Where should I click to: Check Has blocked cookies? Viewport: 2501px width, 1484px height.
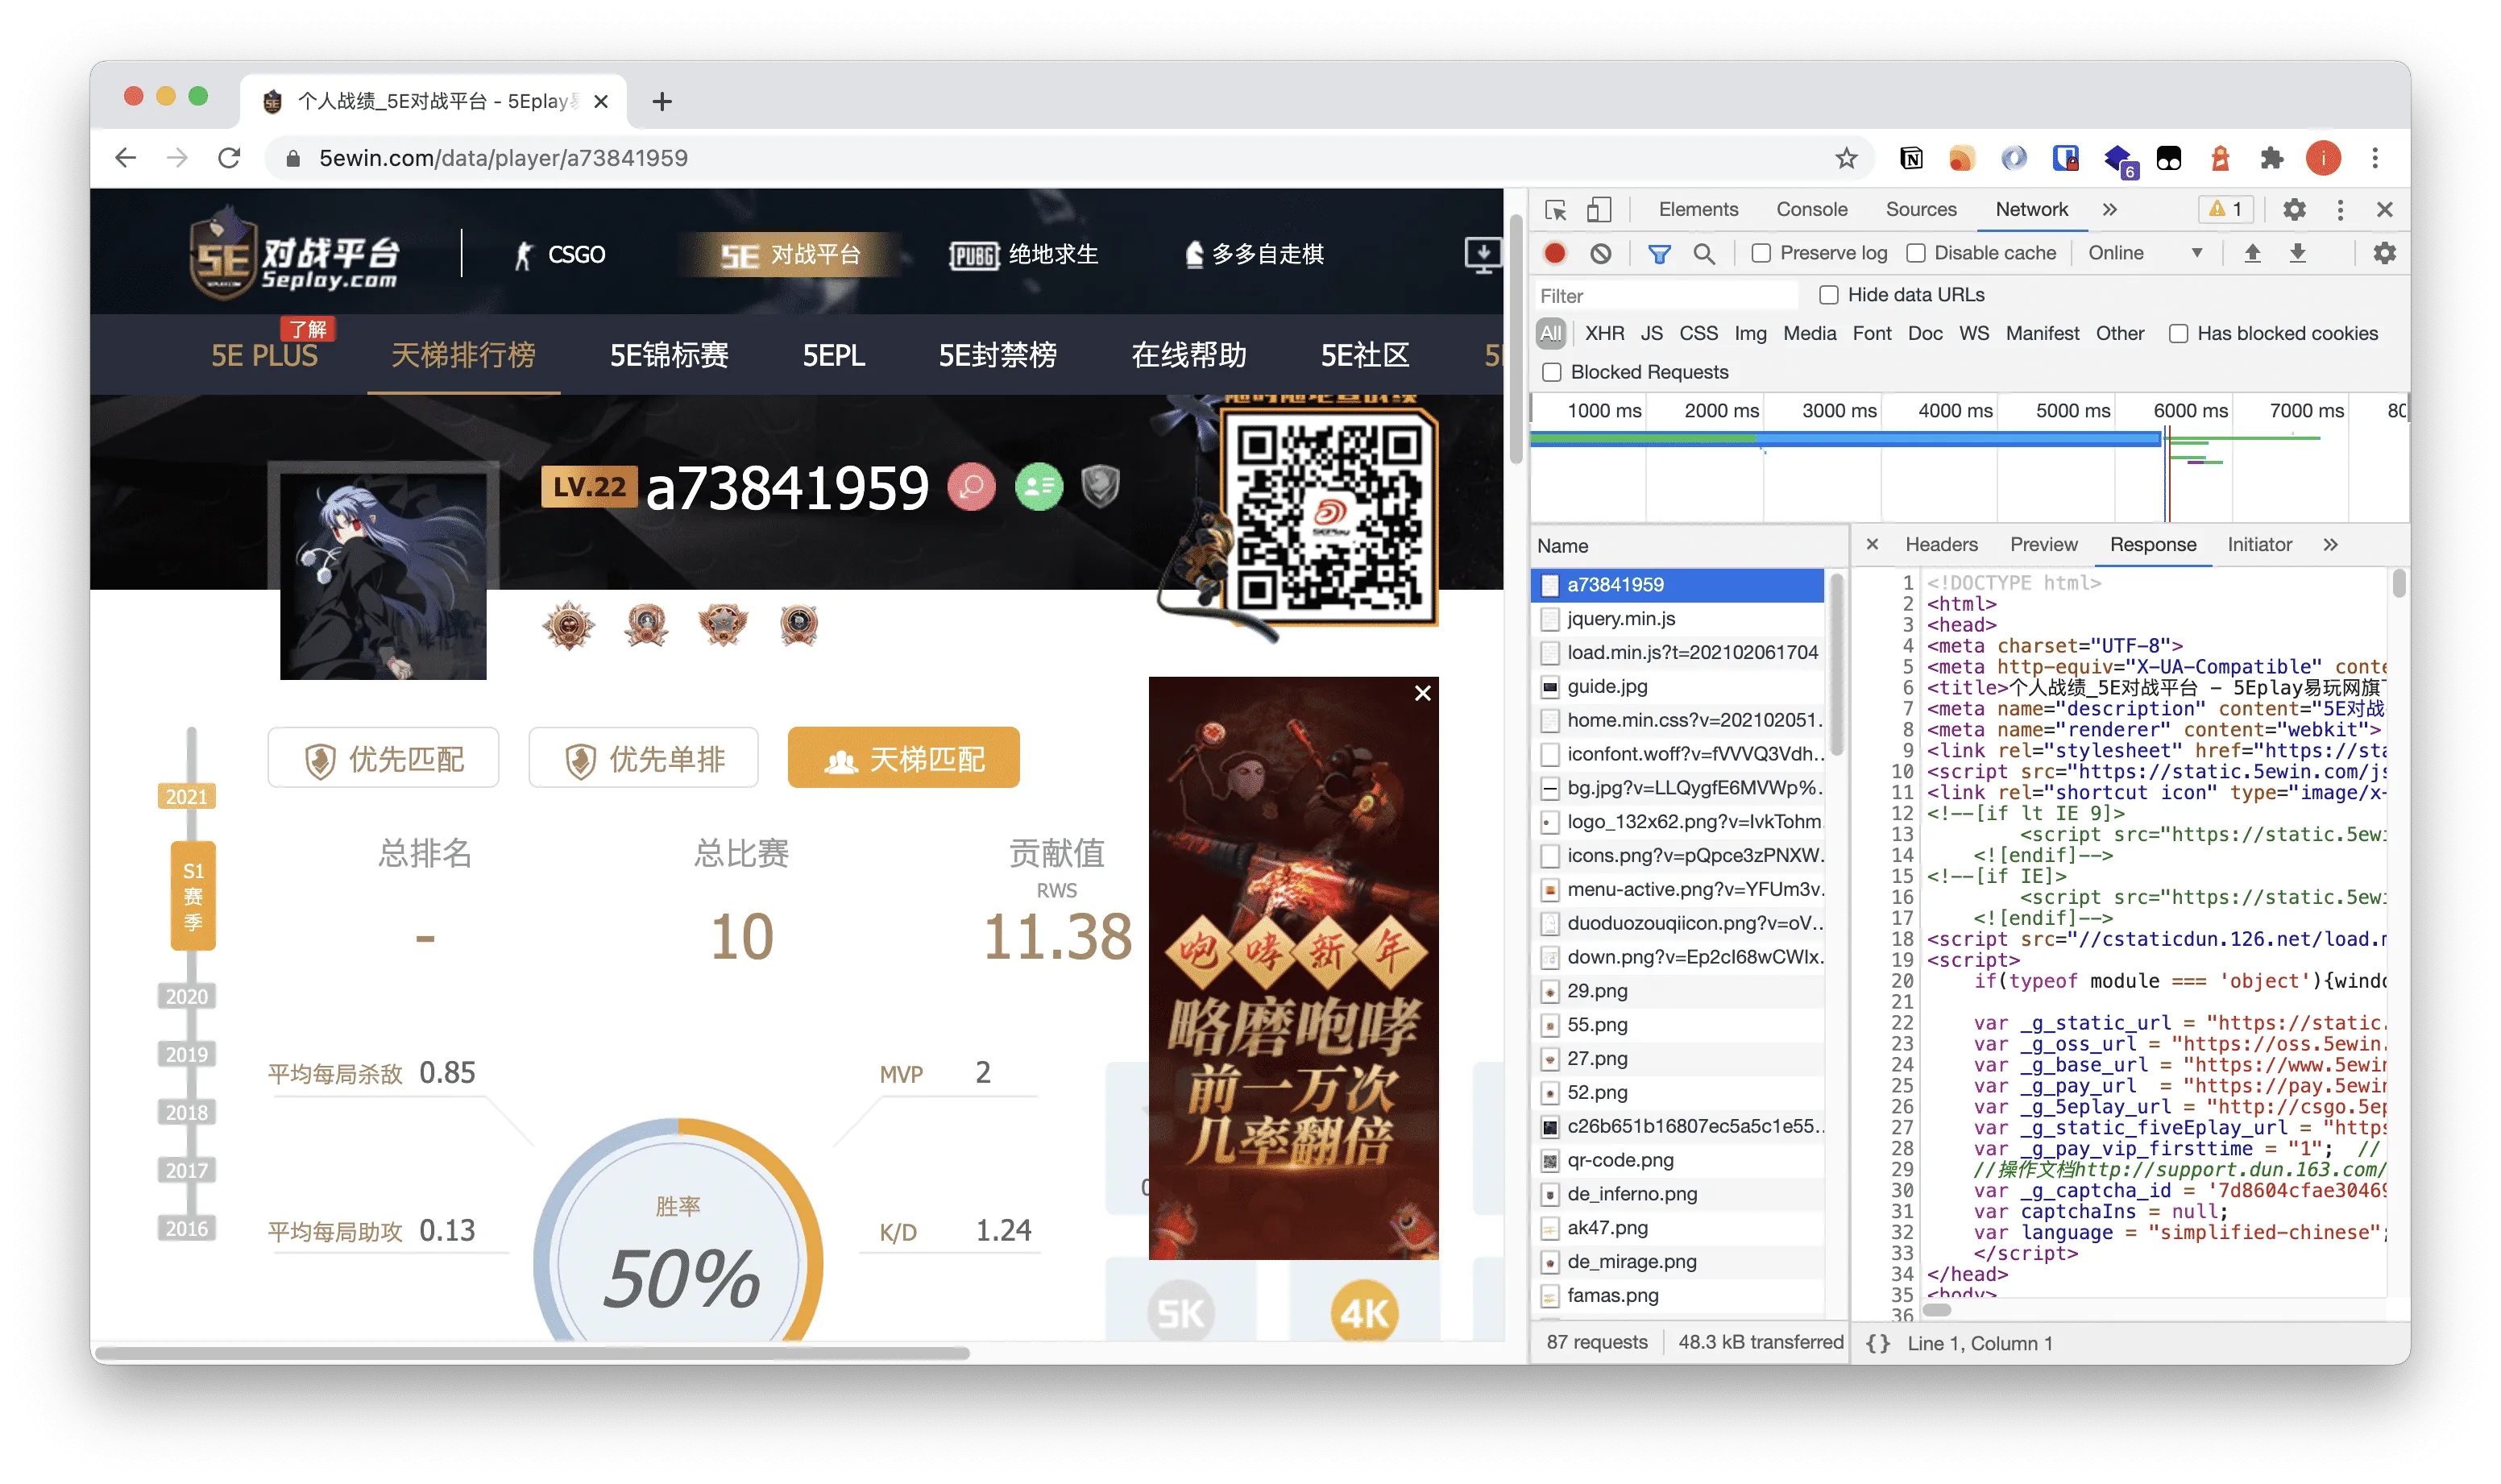[2177, 334]
